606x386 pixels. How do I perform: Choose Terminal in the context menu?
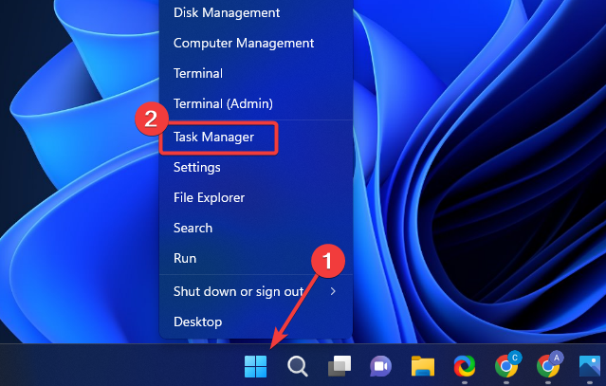click(256, 73)
